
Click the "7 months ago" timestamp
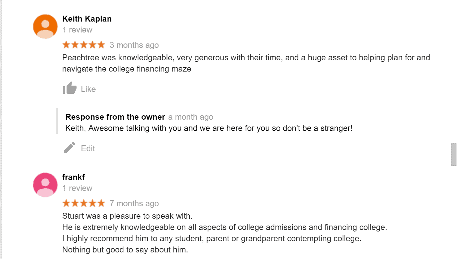click(134, 204)
